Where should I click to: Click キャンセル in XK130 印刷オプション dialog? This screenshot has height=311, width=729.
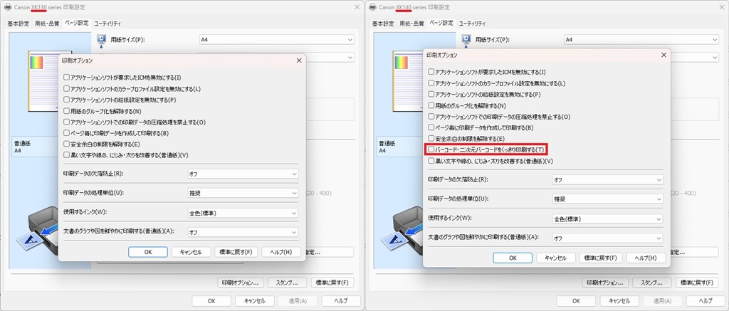191,251
